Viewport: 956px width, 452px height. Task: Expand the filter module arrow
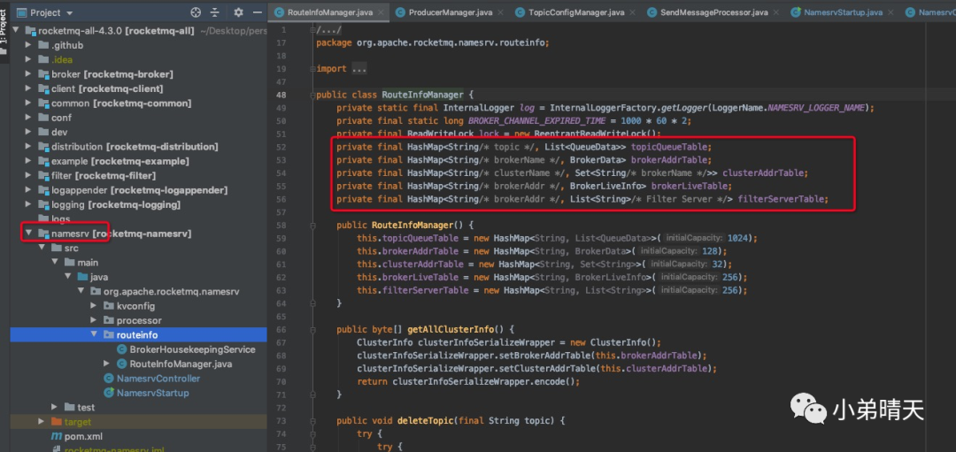point(28,175)
